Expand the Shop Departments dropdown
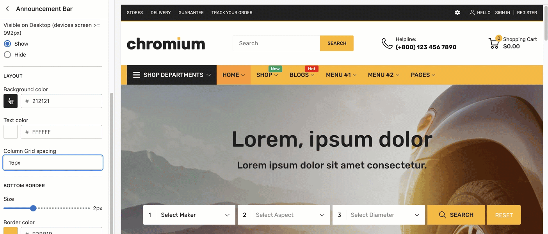Viewport: 548px width, 234px height. (172, 75)
